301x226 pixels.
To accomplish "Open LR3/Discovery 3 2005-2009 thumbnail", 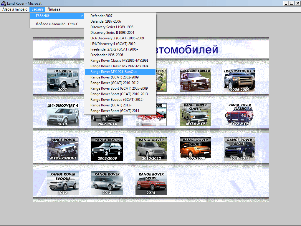I will tap(239, 80).
